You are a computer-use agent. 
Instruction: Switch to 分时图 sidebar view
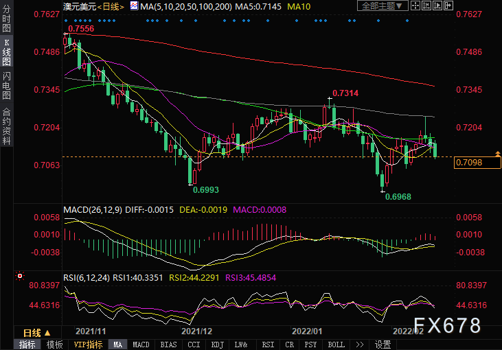pos(6,18)
